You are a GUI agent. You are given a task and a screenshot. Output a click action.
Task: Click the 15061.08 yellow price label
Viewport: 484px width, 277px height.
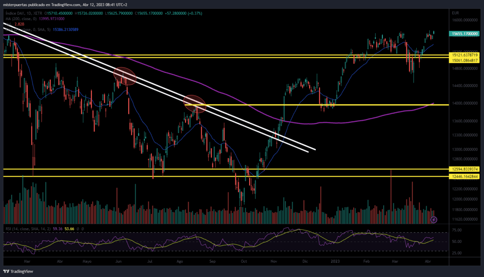[464, 61]
